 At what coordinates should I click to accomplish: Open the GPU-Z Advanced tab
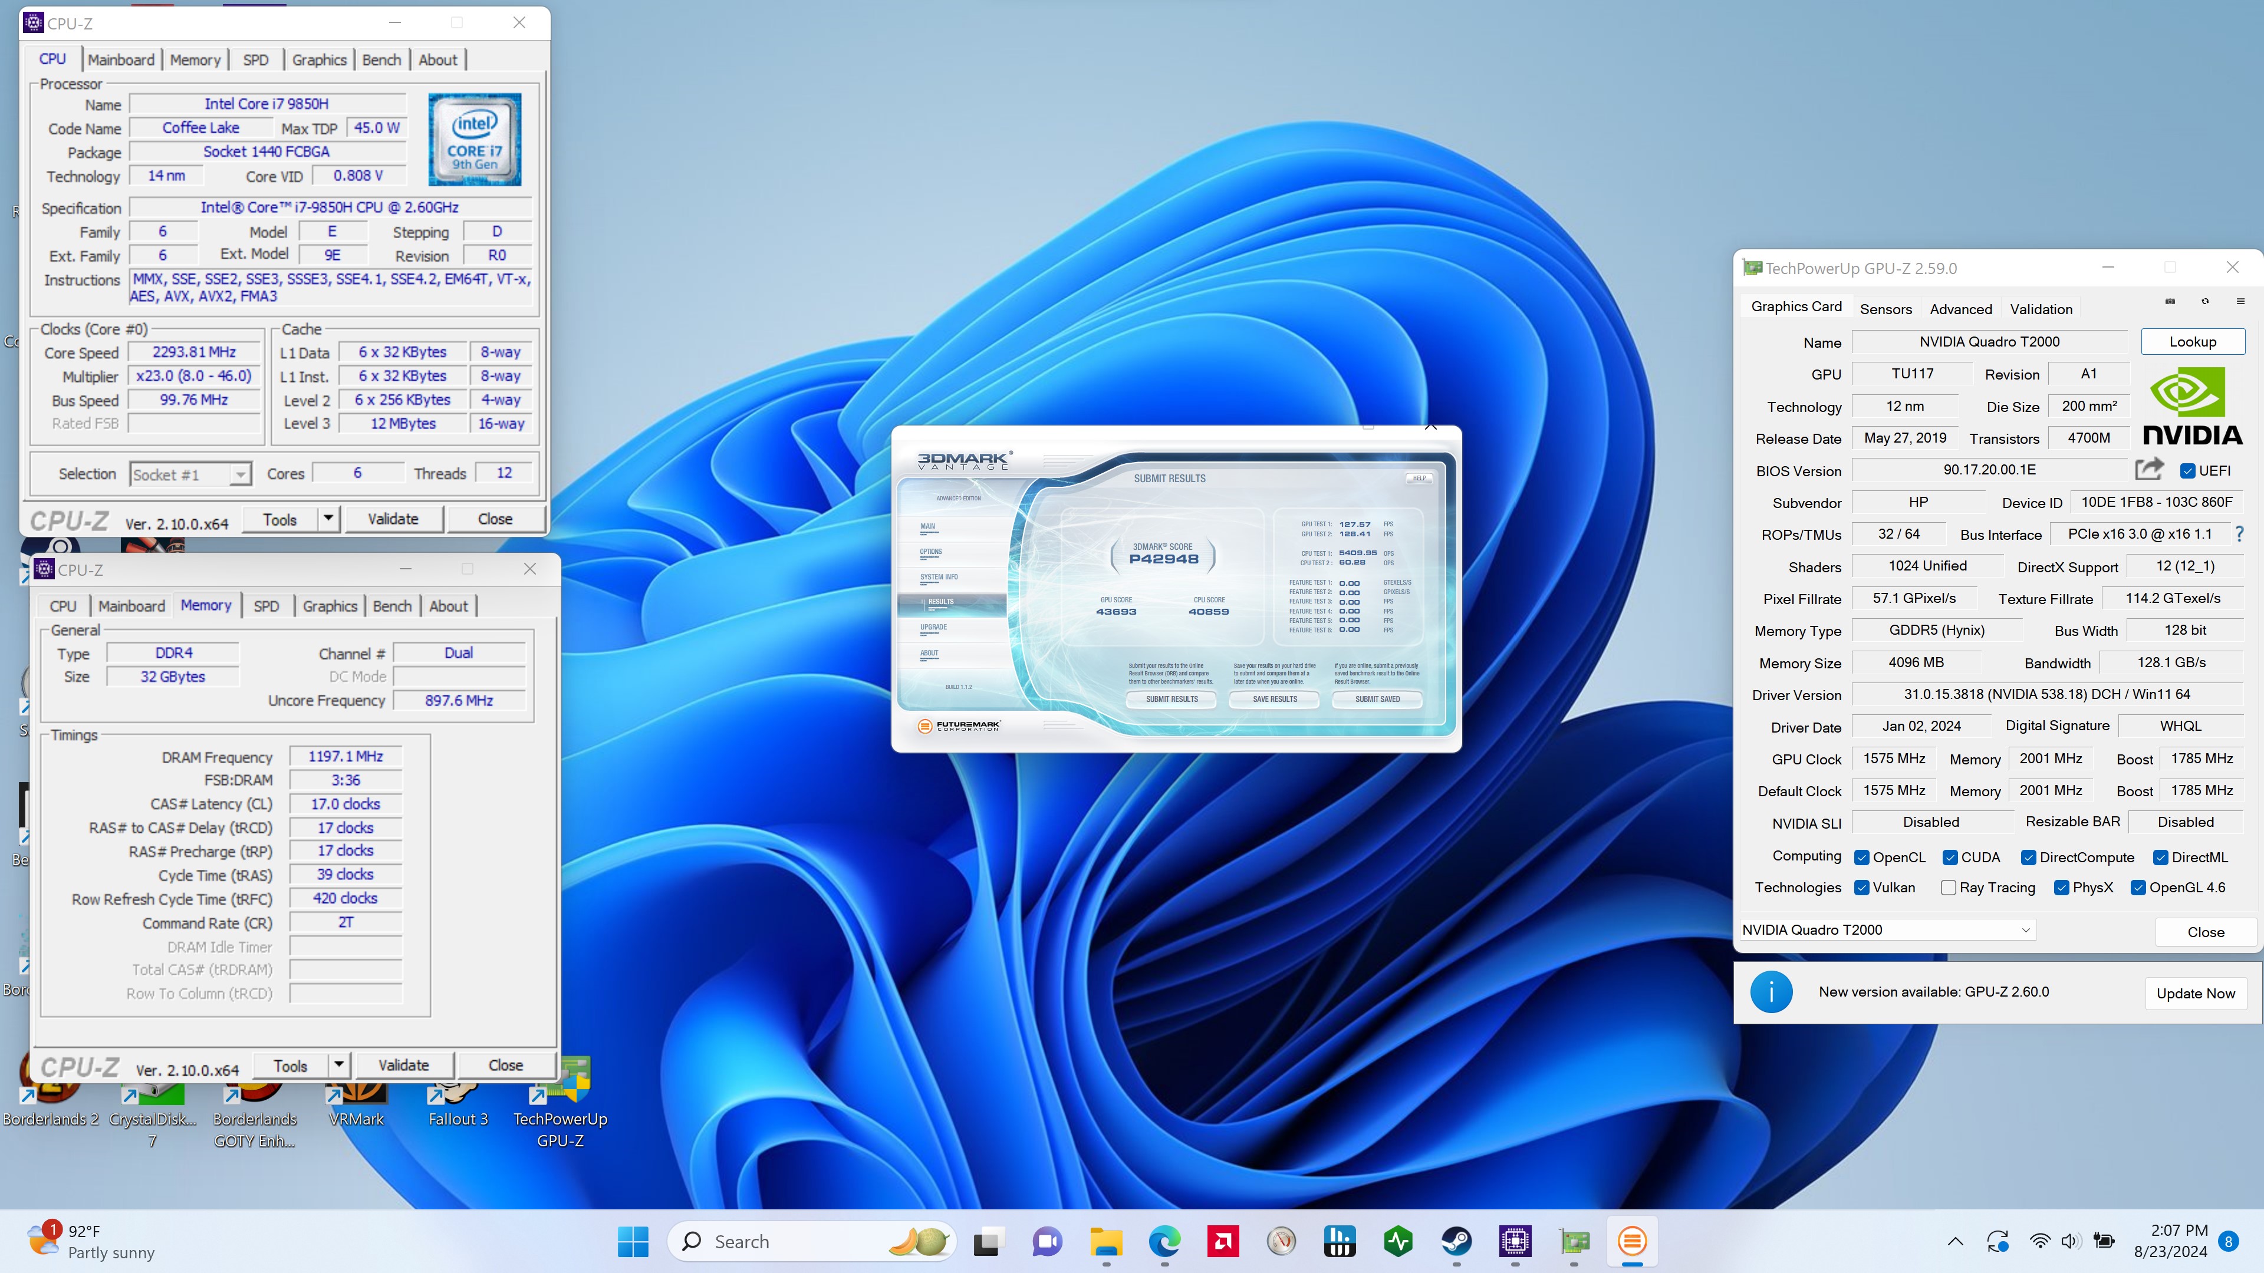pos(1961,309)
